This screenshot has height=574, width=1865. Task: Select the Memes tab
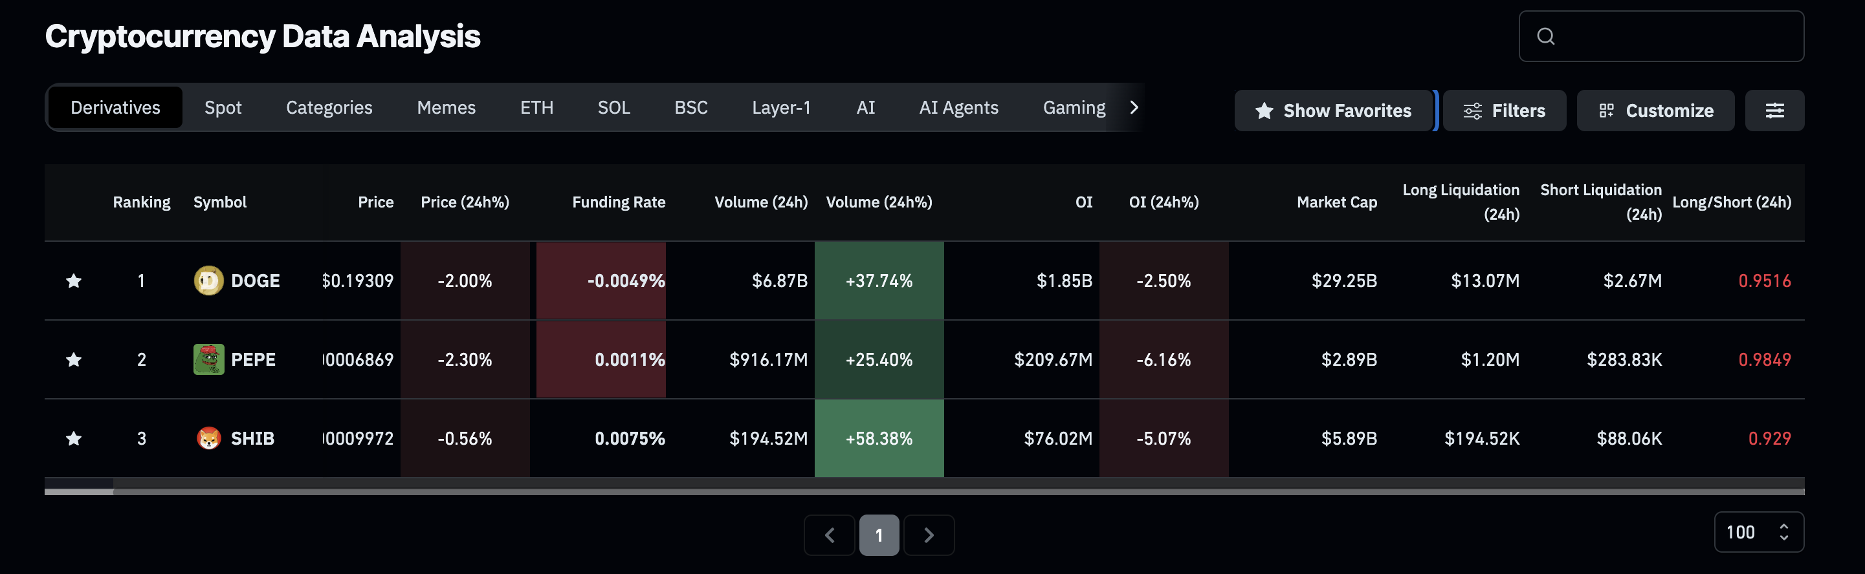(x=446, y=108)
